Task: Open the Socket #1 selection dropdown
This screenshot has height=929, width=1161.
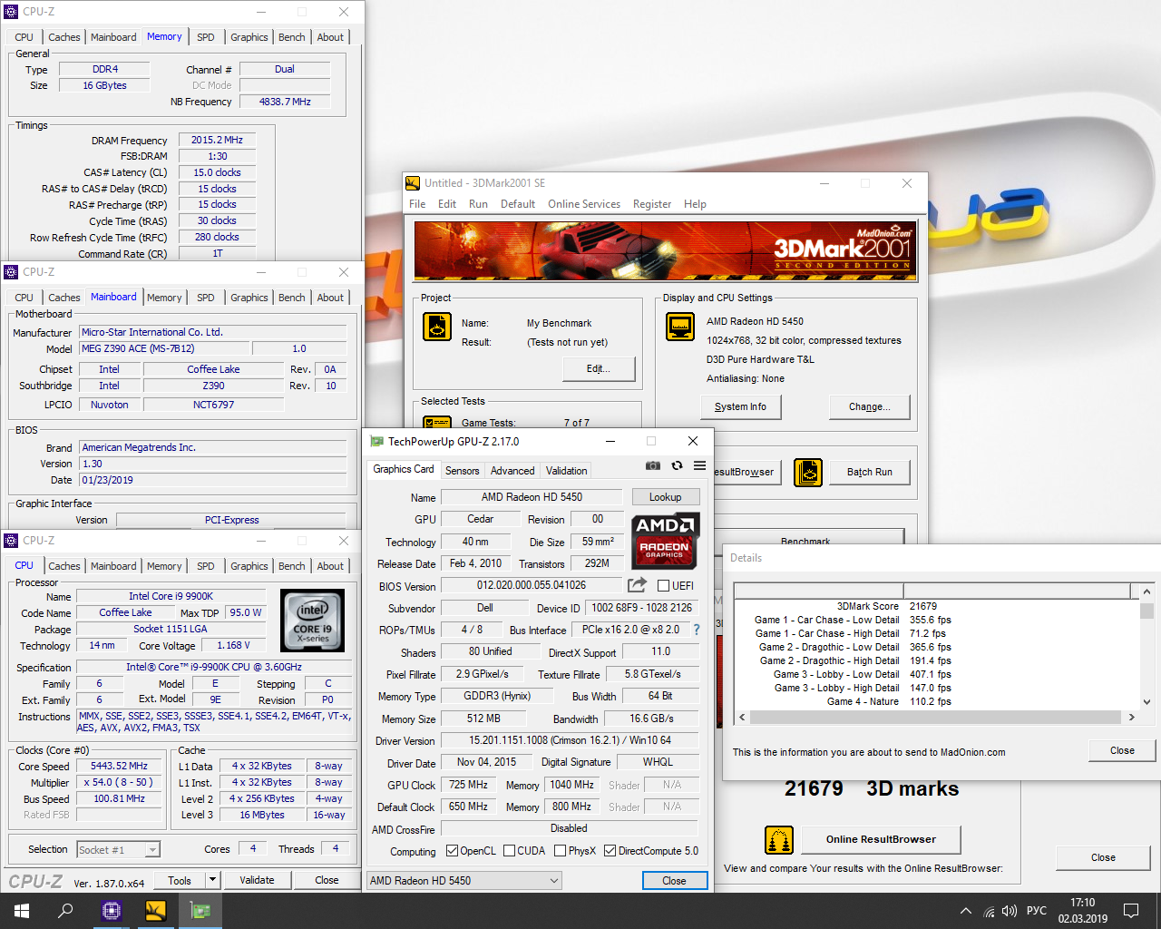Action: tap(118, 850)
